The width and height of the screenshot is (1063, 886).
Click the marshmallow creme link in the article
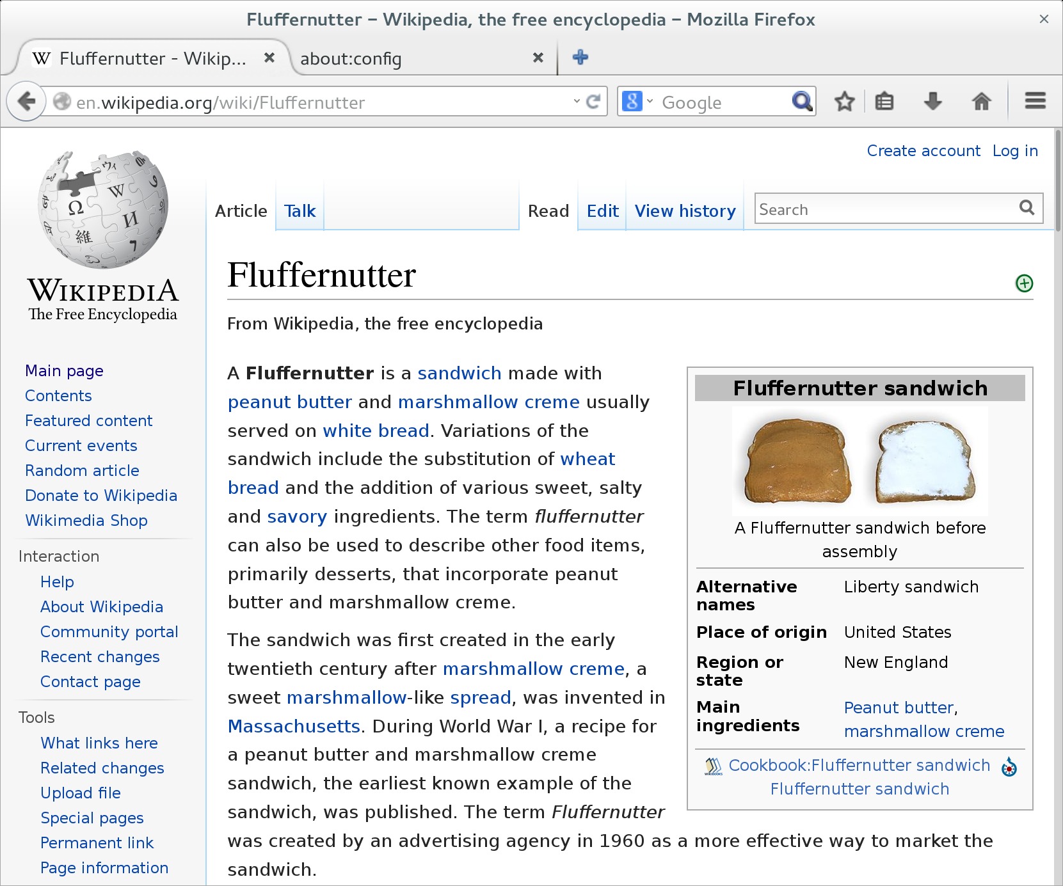pos(488,402)
